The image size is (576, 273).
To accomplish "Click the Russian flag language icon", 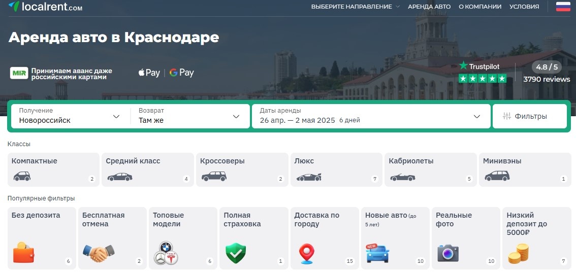I will [x=563, y=6].
